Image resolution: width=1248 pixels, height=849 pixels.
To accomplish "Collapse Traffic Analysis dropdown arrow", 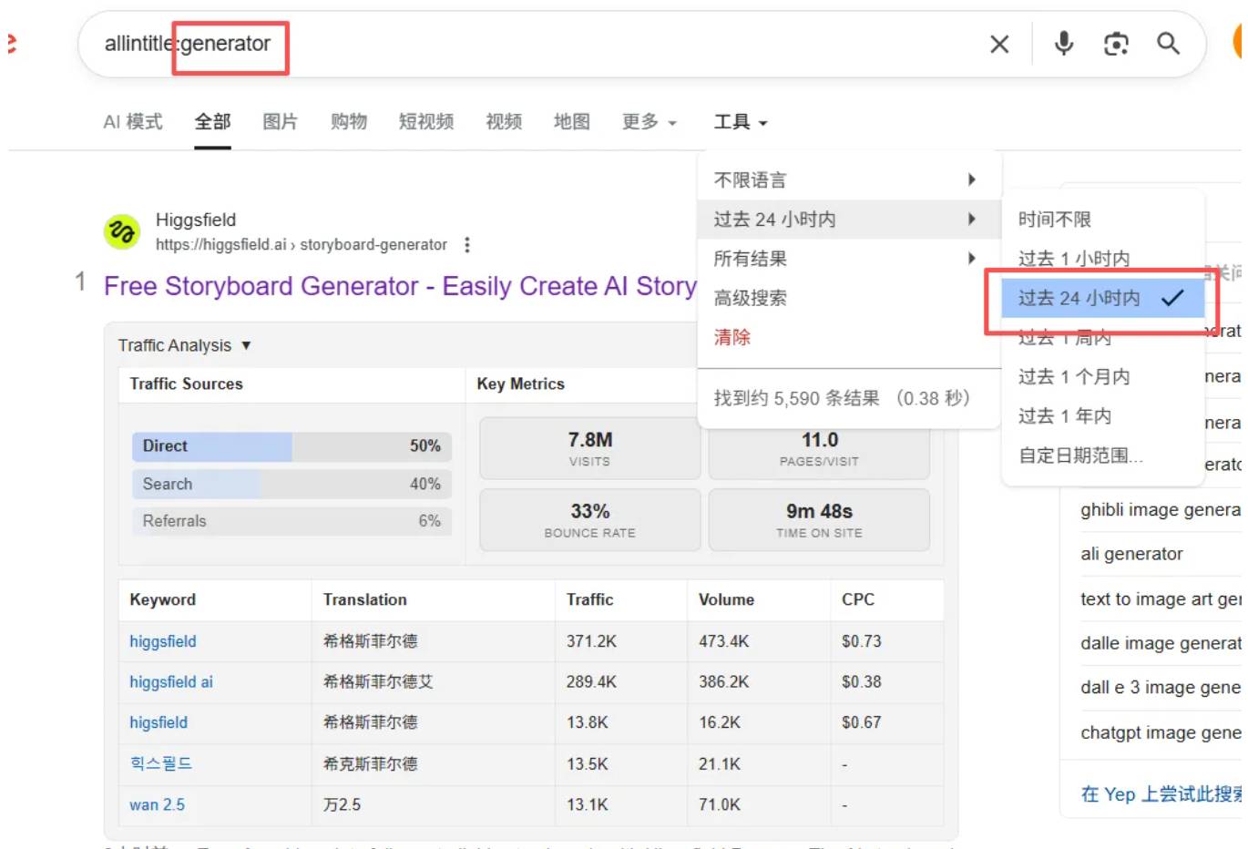I will pyautogui.click(x=246, y=345).
